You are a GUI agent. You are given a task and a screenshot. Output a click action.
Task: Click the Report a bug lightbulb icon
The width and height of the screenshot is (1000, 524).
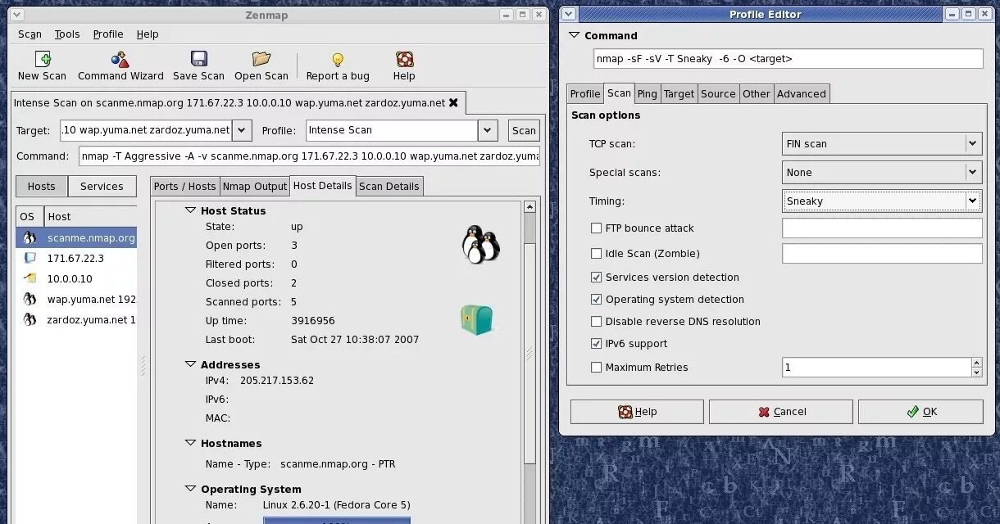pyautogui.click(x=338, y=59)
